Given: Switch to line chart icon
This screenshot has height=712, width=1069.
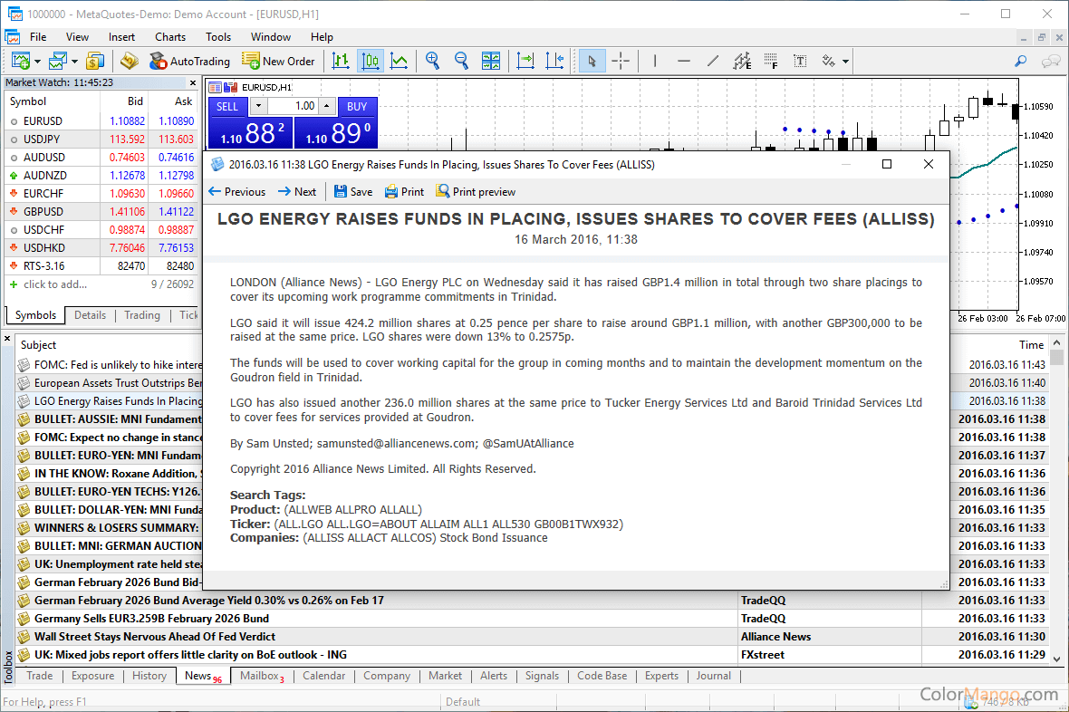Looking at the screenshot, I should (x=399, y=61).
